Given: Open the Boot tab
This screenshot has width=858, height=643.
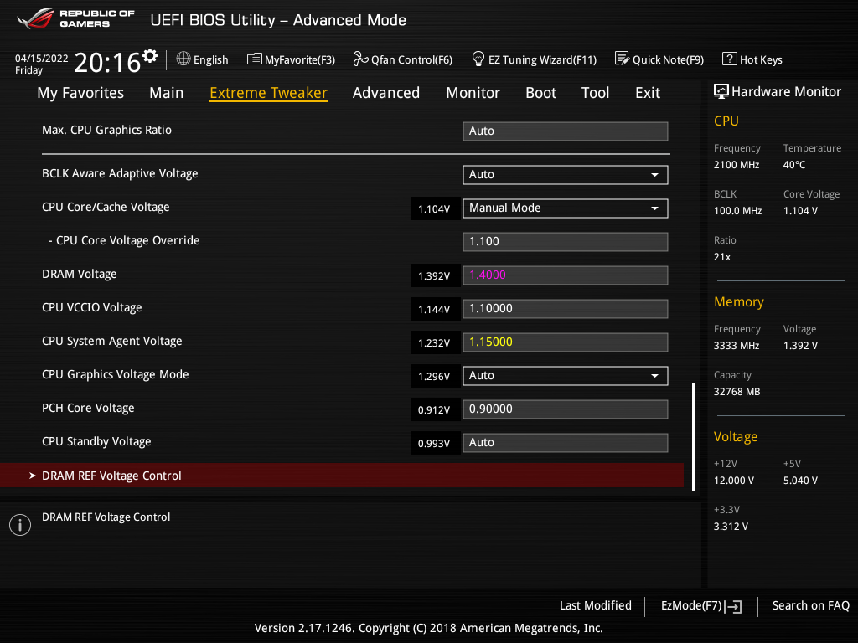Looking at the screenshot, I should 540,93.
